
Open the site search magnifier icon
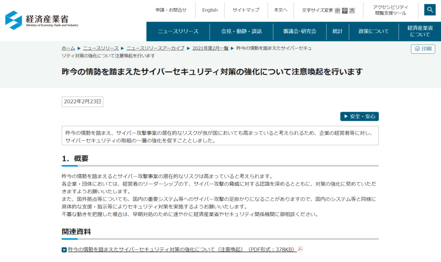click(429, 10)
